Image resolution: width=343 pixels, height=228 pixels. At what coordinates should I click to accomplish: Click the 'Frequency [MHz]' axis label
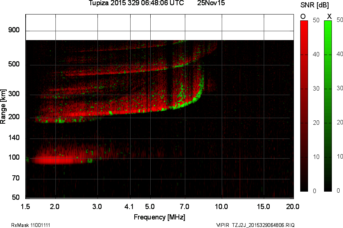click(x=160, y=217)
